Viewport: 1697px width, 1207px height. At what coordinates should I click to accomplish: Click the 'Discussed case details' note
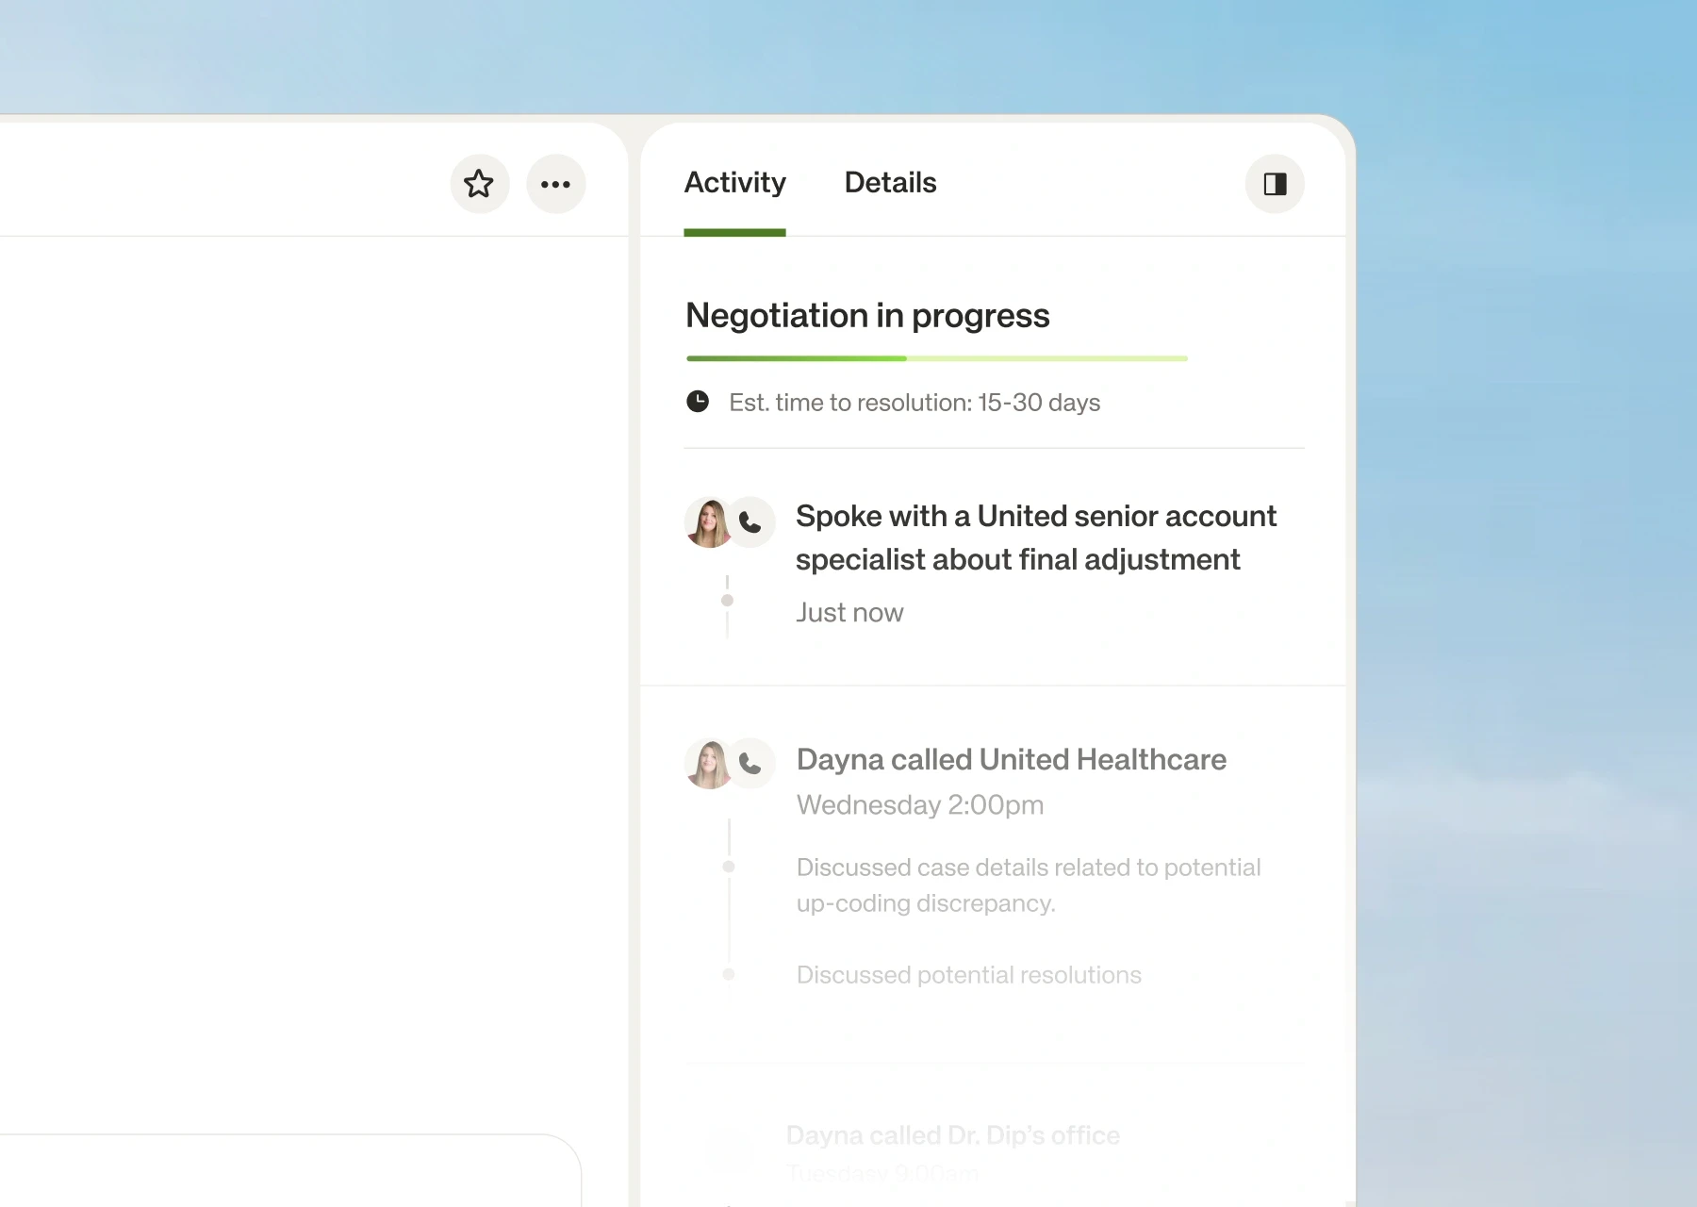[x=1029, y=885]
